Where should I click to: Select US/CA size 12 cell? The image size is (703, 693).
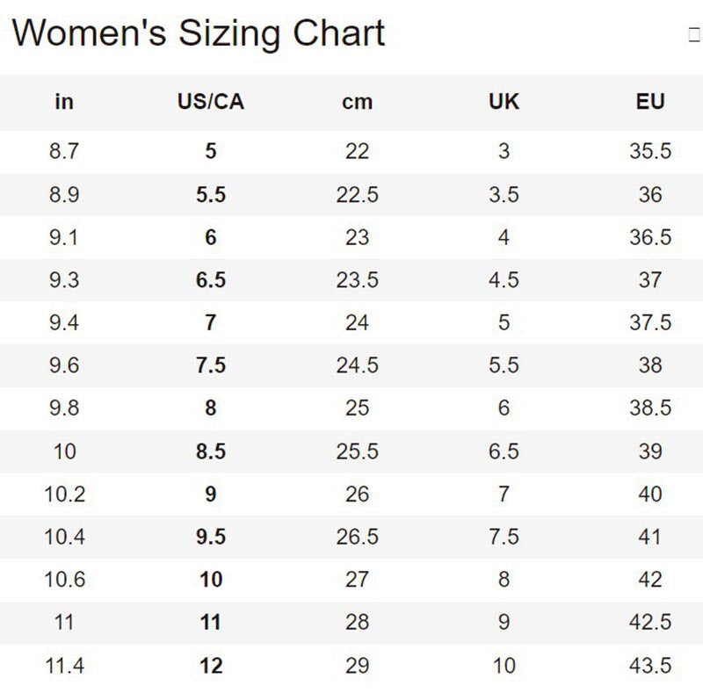pyautogui.click(x=211, y=666)
